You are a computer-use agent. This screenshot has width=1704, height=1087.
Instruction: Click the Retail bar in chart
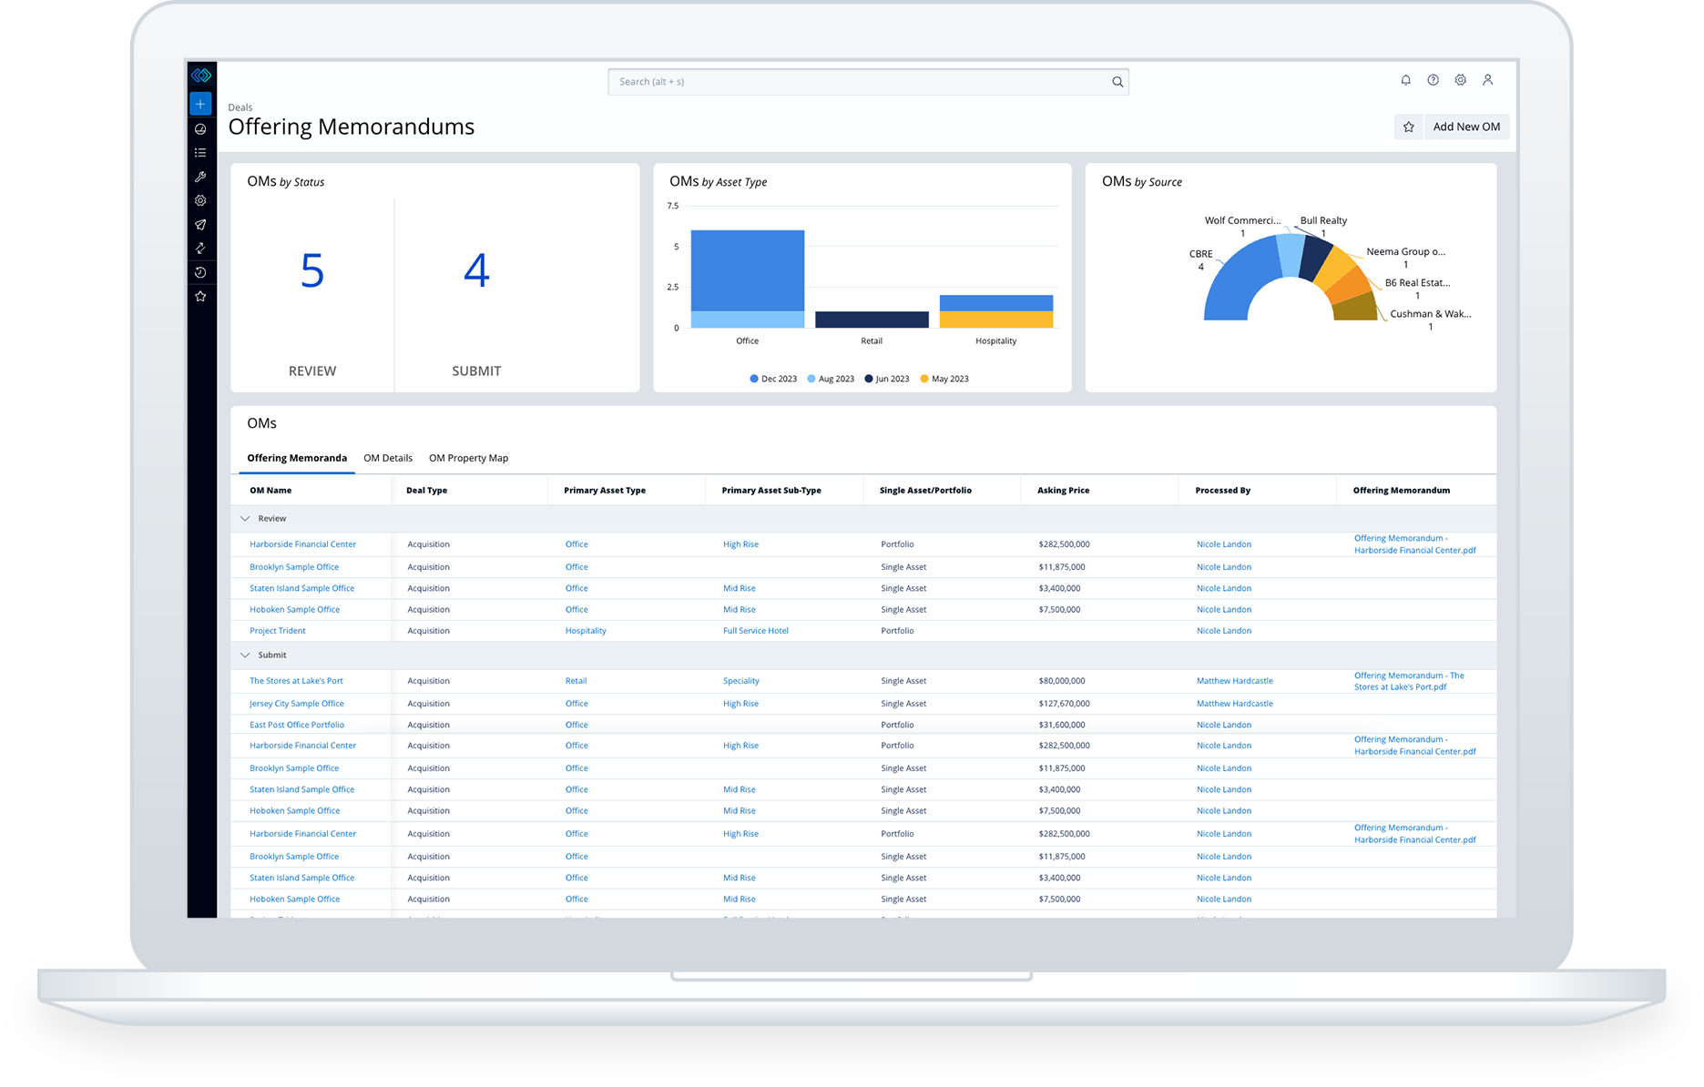(x=872, y=320)
